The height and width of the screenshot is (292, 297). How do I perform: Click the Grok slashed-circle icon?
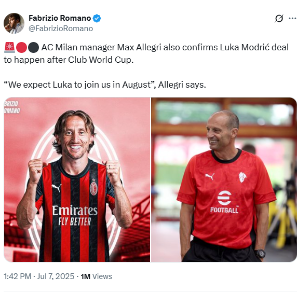click(x=279, y=18)
